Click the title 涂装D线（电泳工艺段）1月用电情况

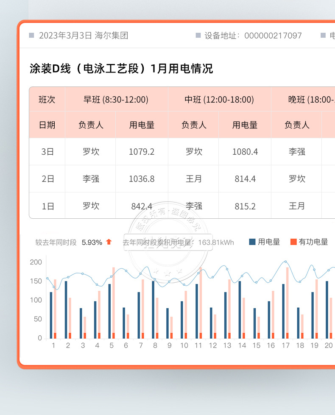(x=121, y=69)
